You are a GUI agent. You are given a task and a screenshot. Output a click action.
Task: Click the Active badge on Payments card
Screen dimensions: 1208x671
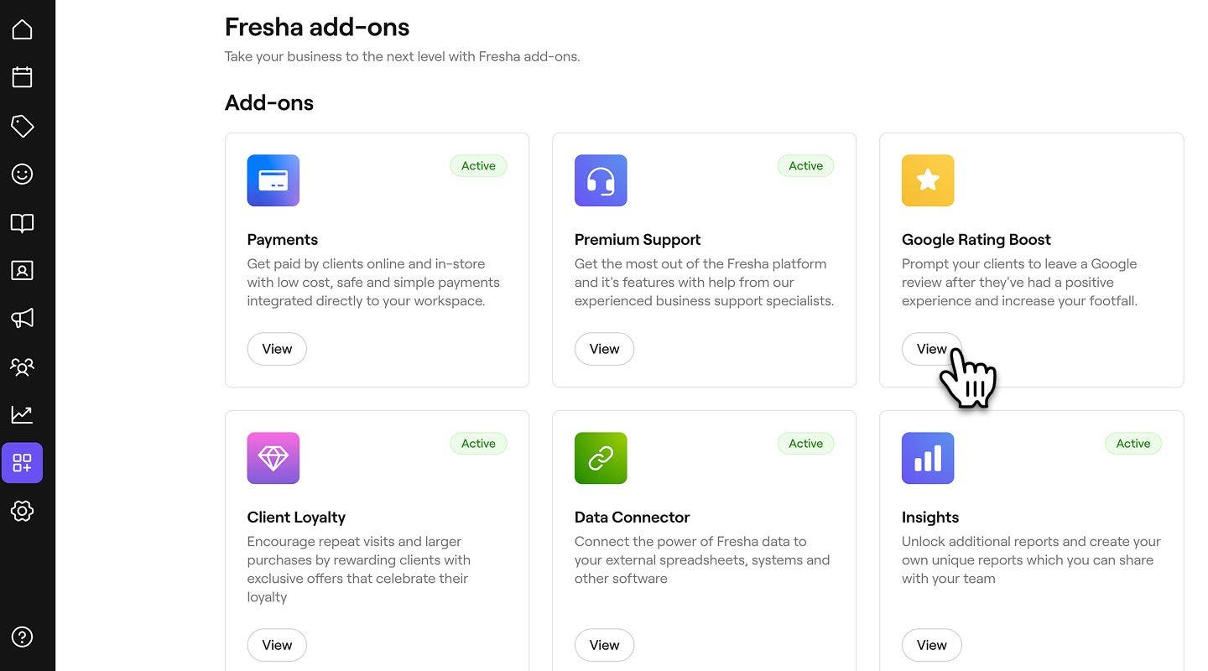pos(478,166)
